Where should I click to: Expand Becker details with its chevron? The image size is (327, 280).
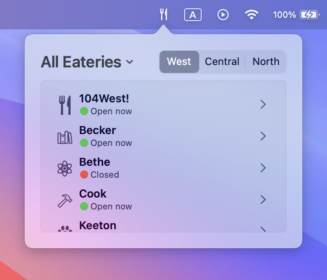point(263,136)
